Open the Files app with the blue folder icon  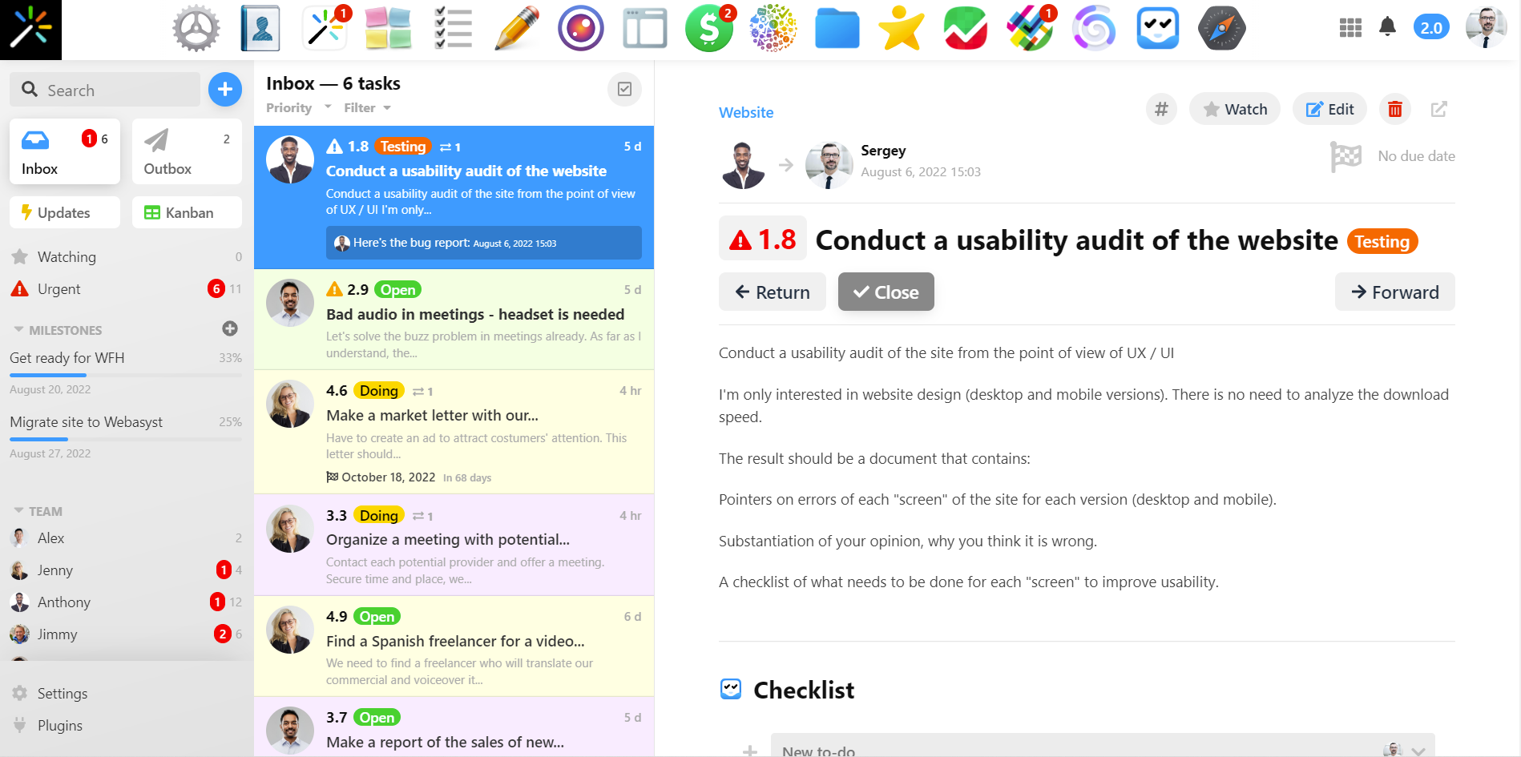coord(837,26)
